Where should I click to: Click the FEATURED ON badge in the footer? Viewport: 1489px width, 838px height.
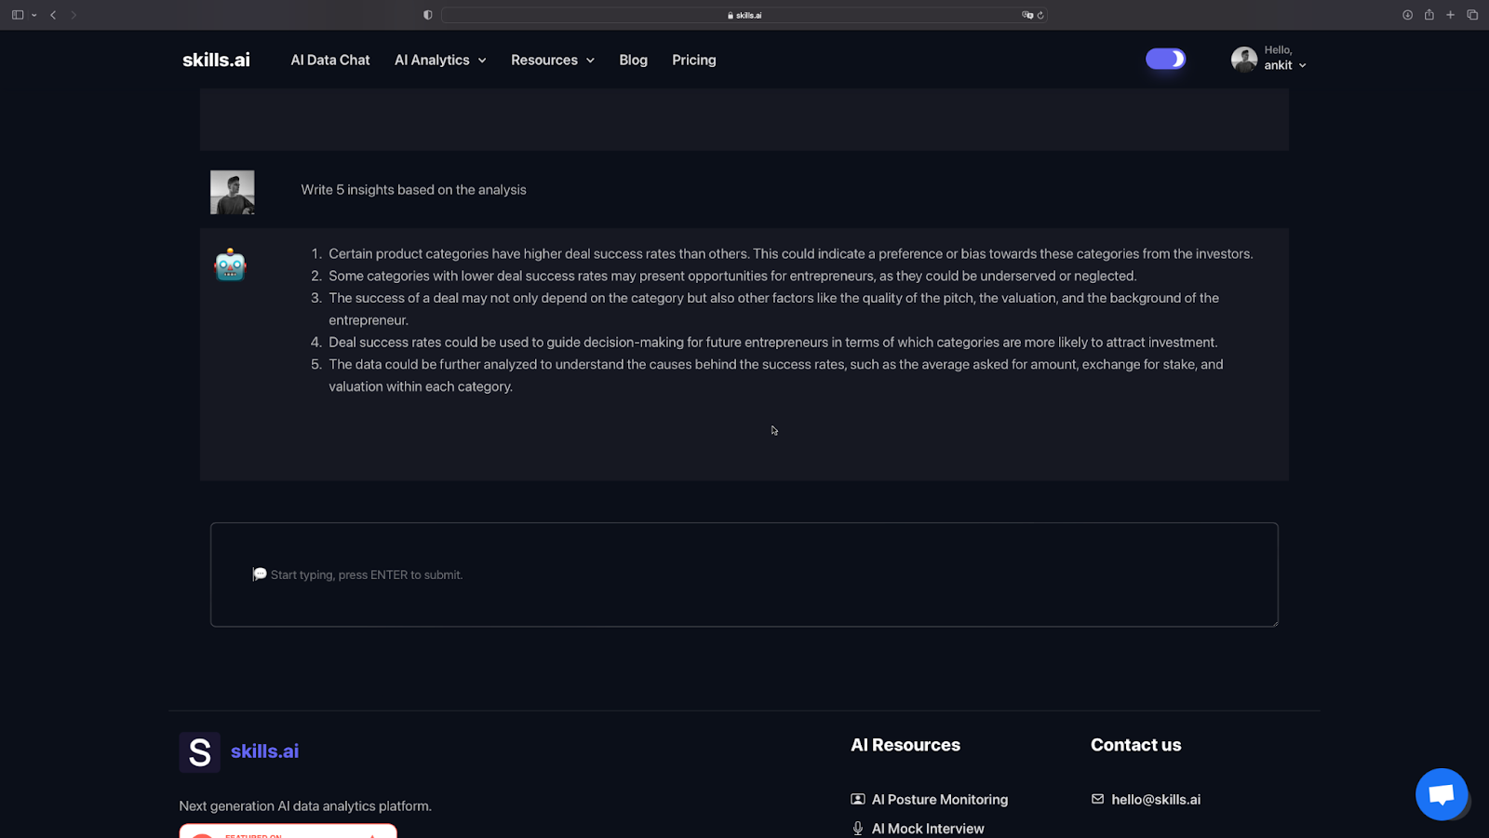pos(288,833)
